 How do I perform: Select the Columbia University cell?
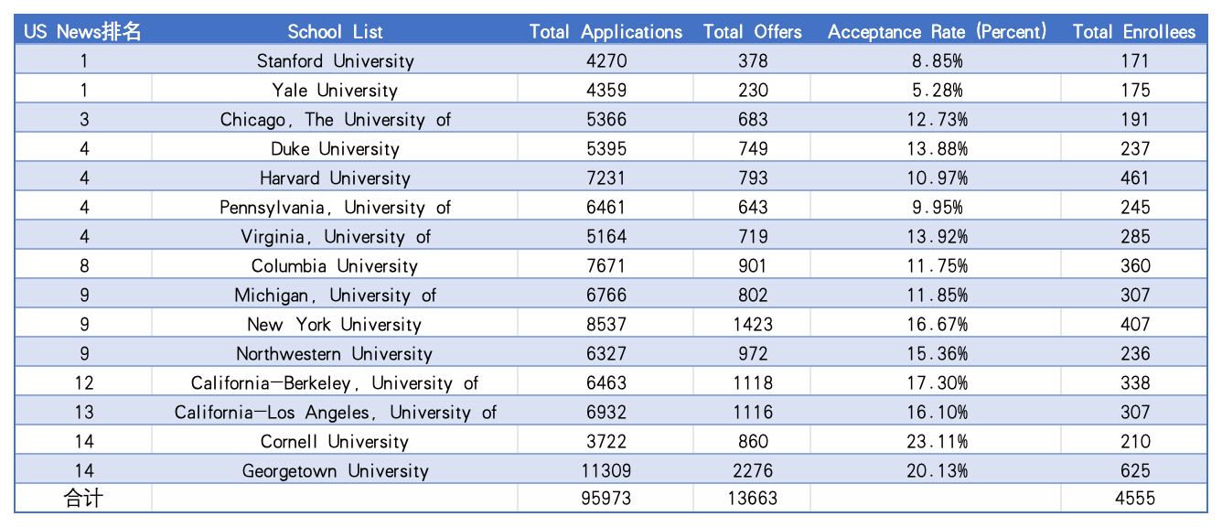(335, 266)
